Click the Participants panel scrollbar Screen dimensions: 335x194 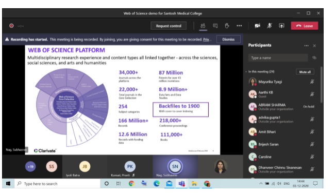coord(321,85)
